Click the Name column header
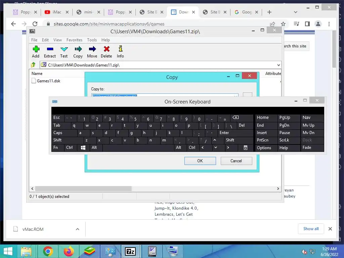Viewport: 344px width, 258px height. 37,74
